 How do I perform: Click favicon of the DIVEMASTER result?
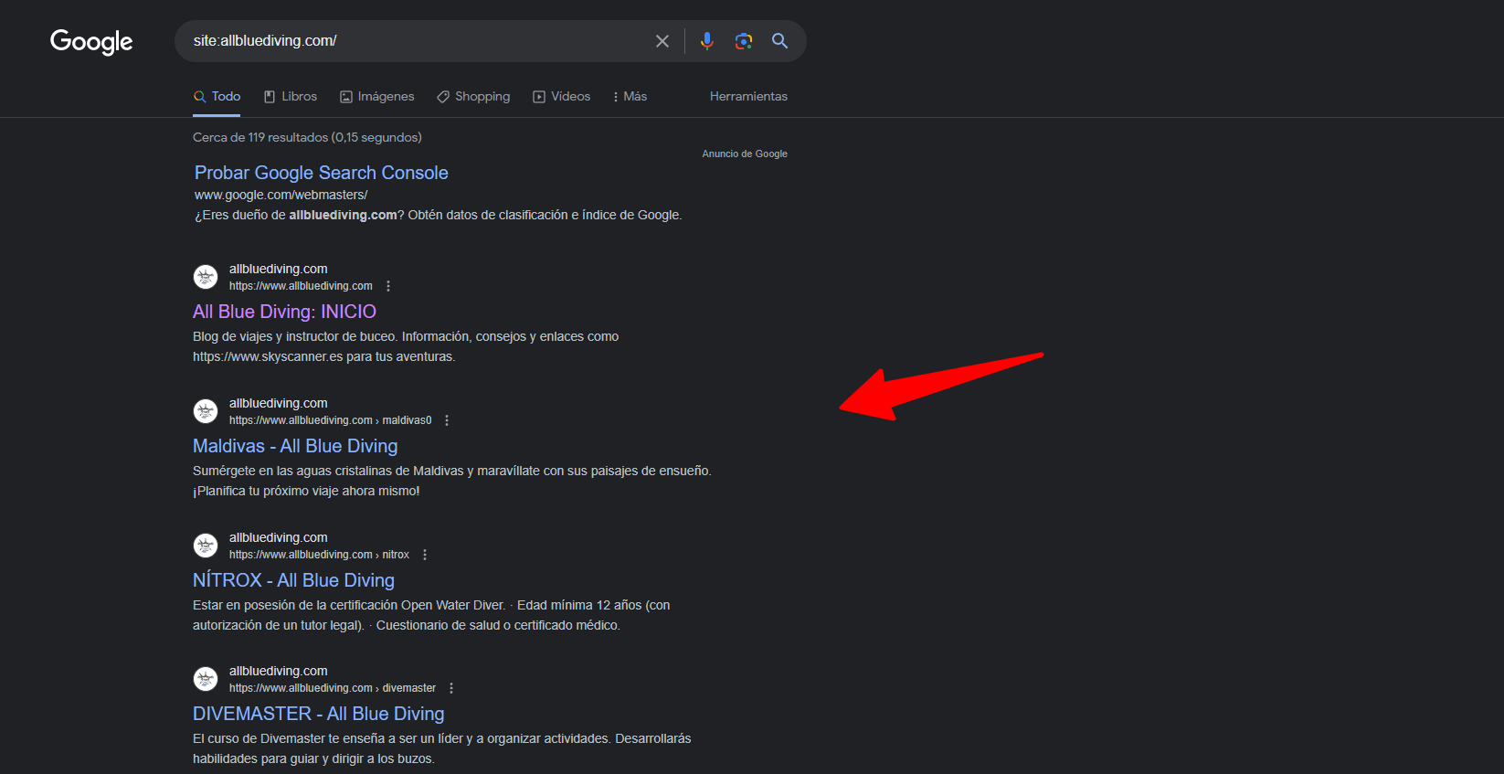click(x=206, y=679)
